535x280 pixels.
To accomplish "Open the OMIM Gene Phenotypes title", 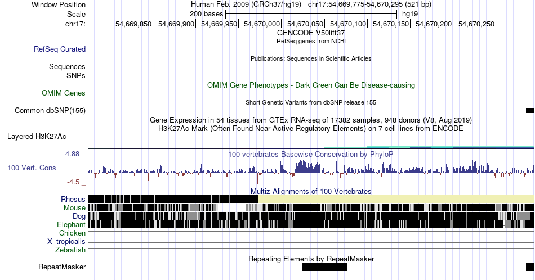I will click(x=311, y=85).
